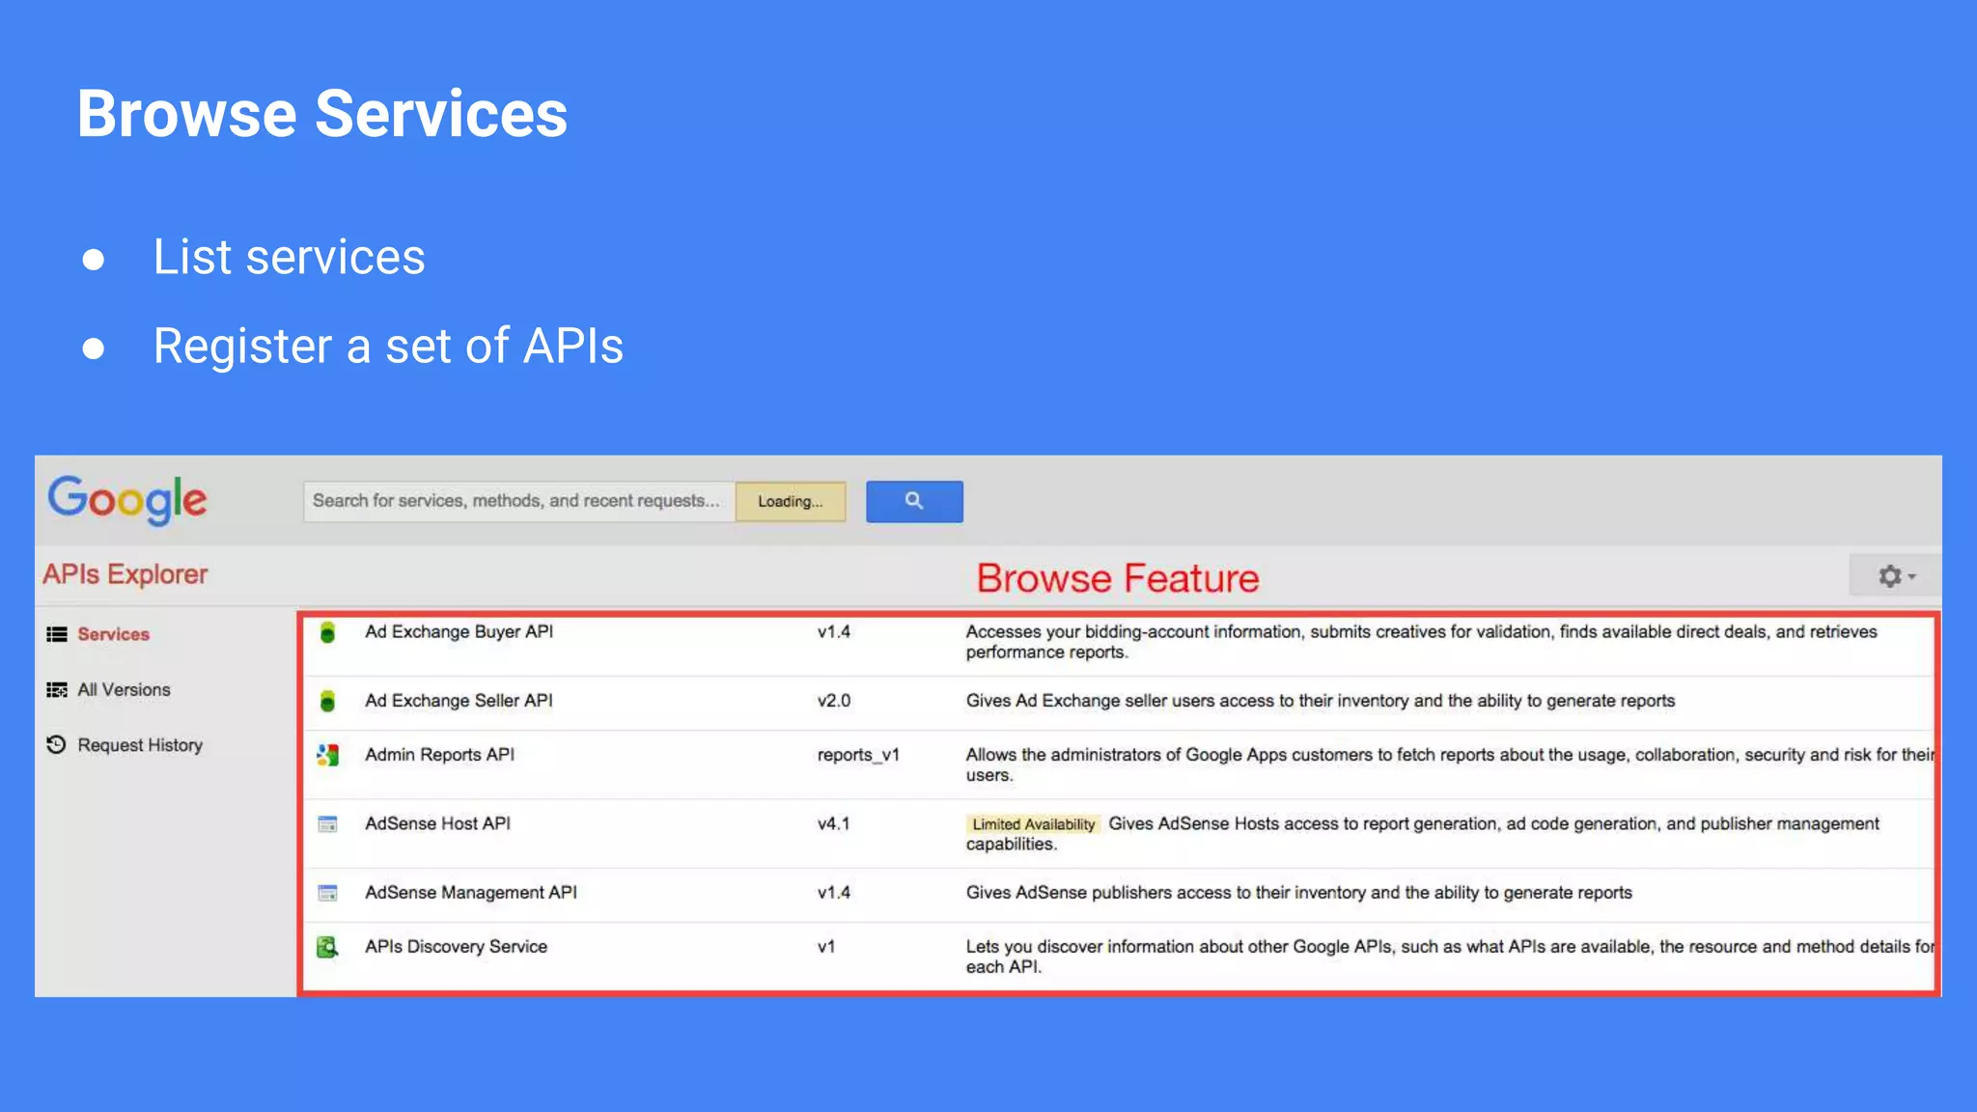Click the Google logo
This screenshot has height=1112, width=1977.
tap(127, 500)
